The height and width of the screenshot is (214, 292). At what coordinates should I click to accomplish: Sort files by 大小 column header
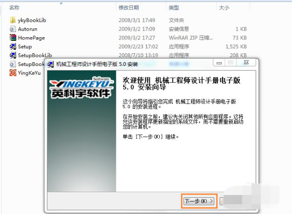224,7
